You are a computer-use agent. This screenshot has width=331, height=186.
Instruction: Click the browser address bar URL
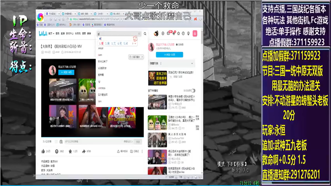point(98,19)
